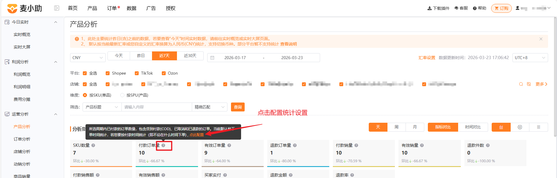Open the 产品标题 filter dropdown
This screenshot has width=557, height=178.
[x=102, y=107]
